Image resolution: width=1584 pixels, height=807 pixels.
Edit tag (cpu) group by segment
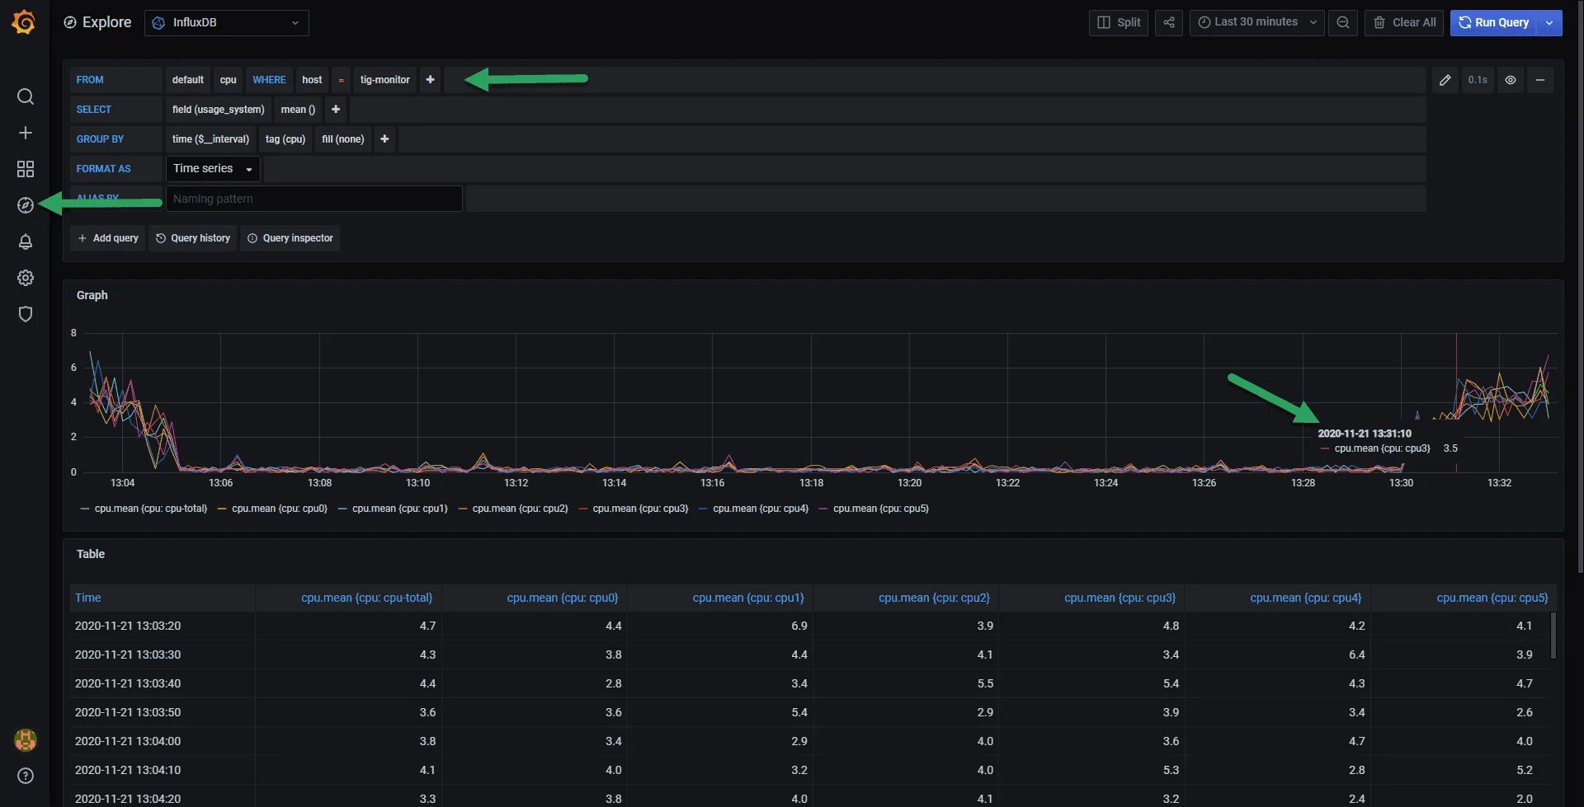[x=285, y=139]
